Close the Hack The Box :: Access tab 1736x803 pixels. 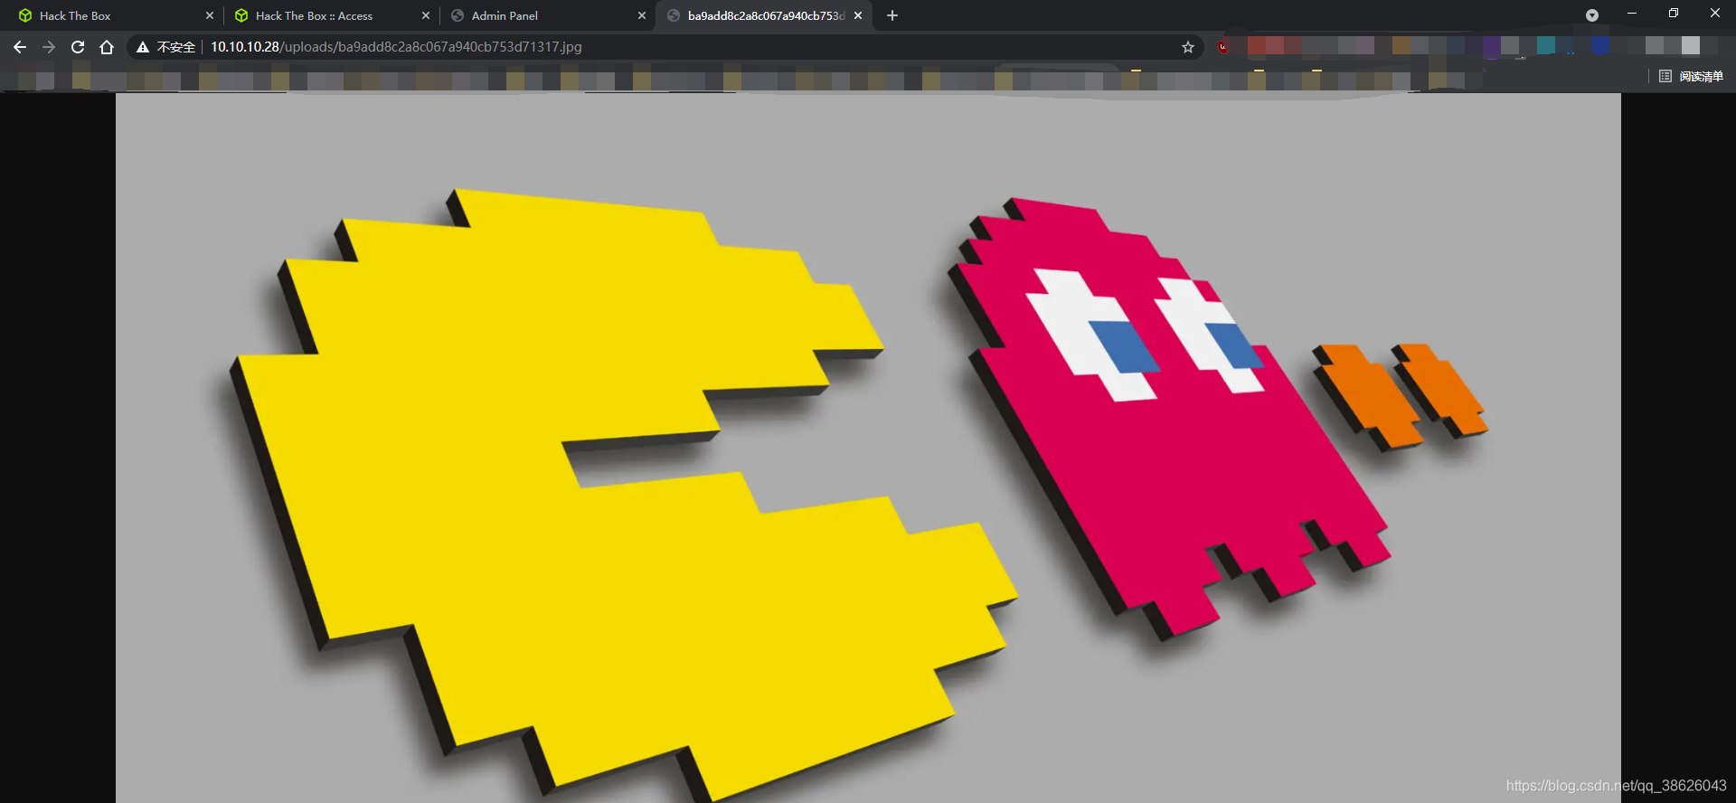point(426,15)
